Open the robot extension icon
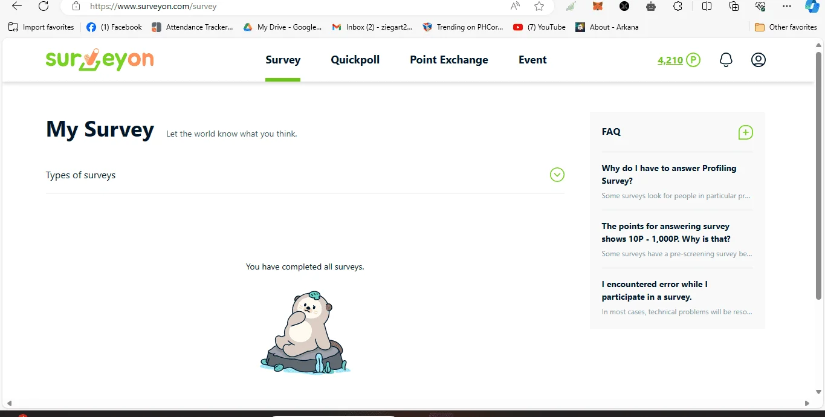 pos(651,6)
